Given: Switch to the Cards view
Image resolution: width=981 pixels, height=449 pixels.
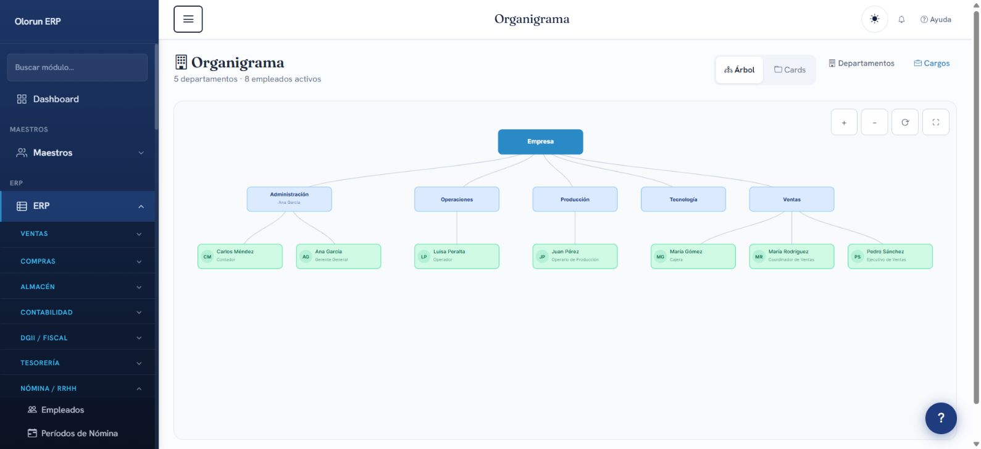Looking at the screenshot, I should coord(790,70).
